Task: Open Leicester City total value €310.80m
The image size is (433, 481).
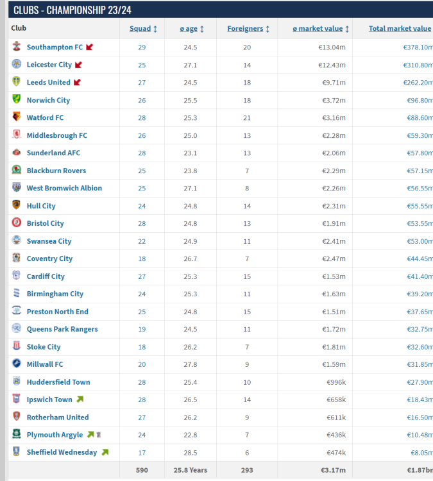Action: pos(418,65)
